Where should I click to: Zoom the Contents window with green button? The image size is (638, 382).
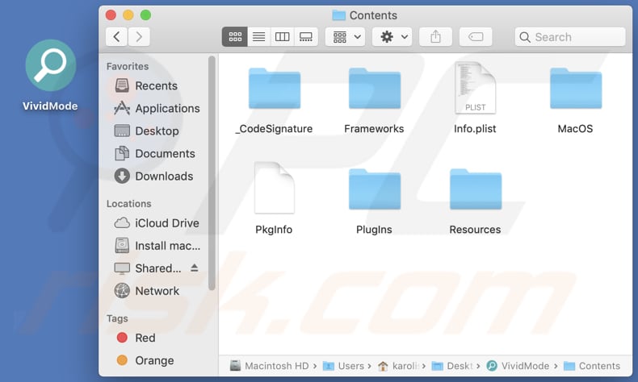click(x=145, y=15)
